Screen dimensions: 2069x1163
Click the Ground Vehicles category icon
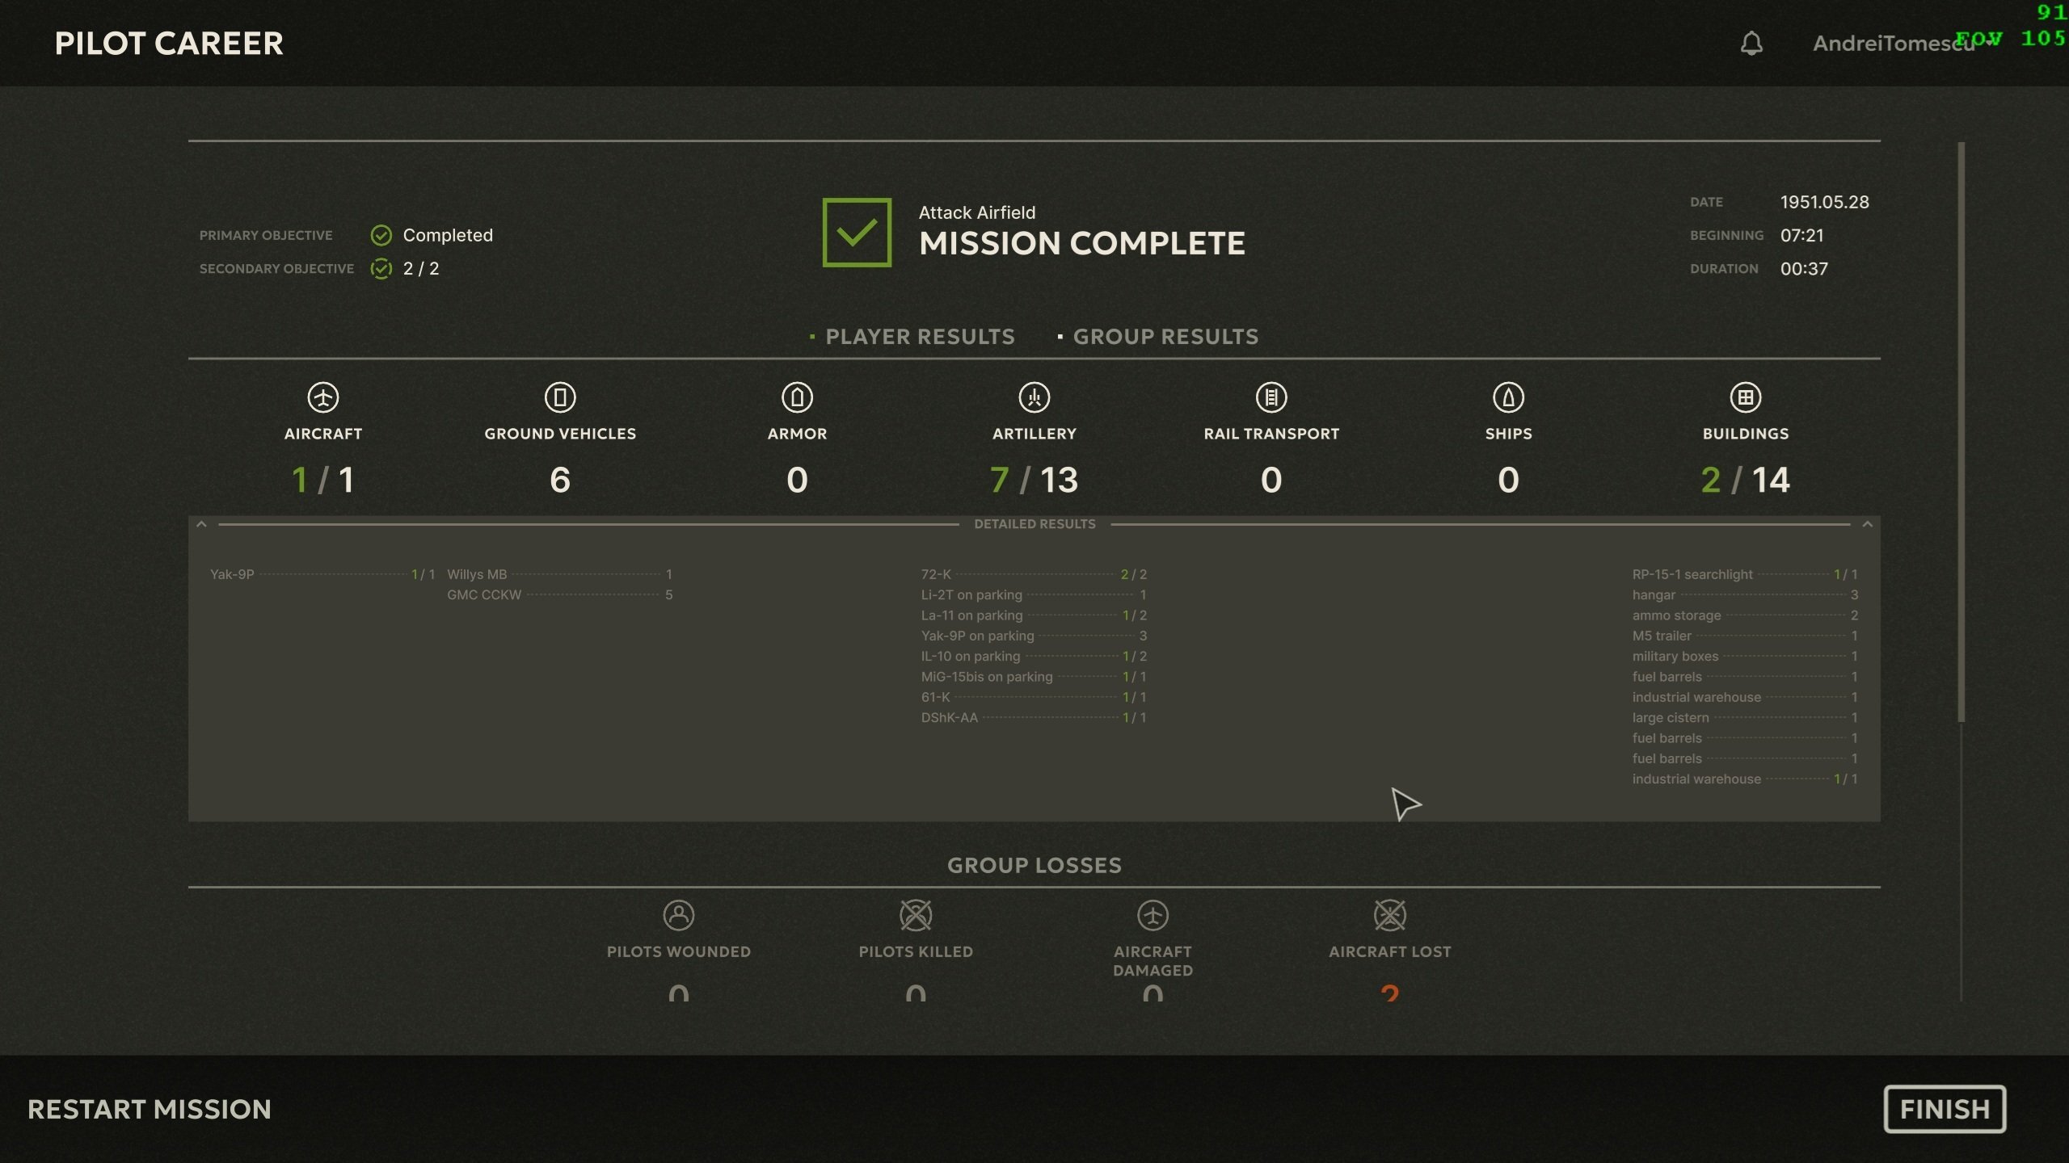point(560,397)
